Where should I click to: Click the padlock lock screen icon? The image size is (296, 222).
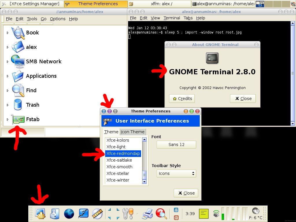coord(176,210)
